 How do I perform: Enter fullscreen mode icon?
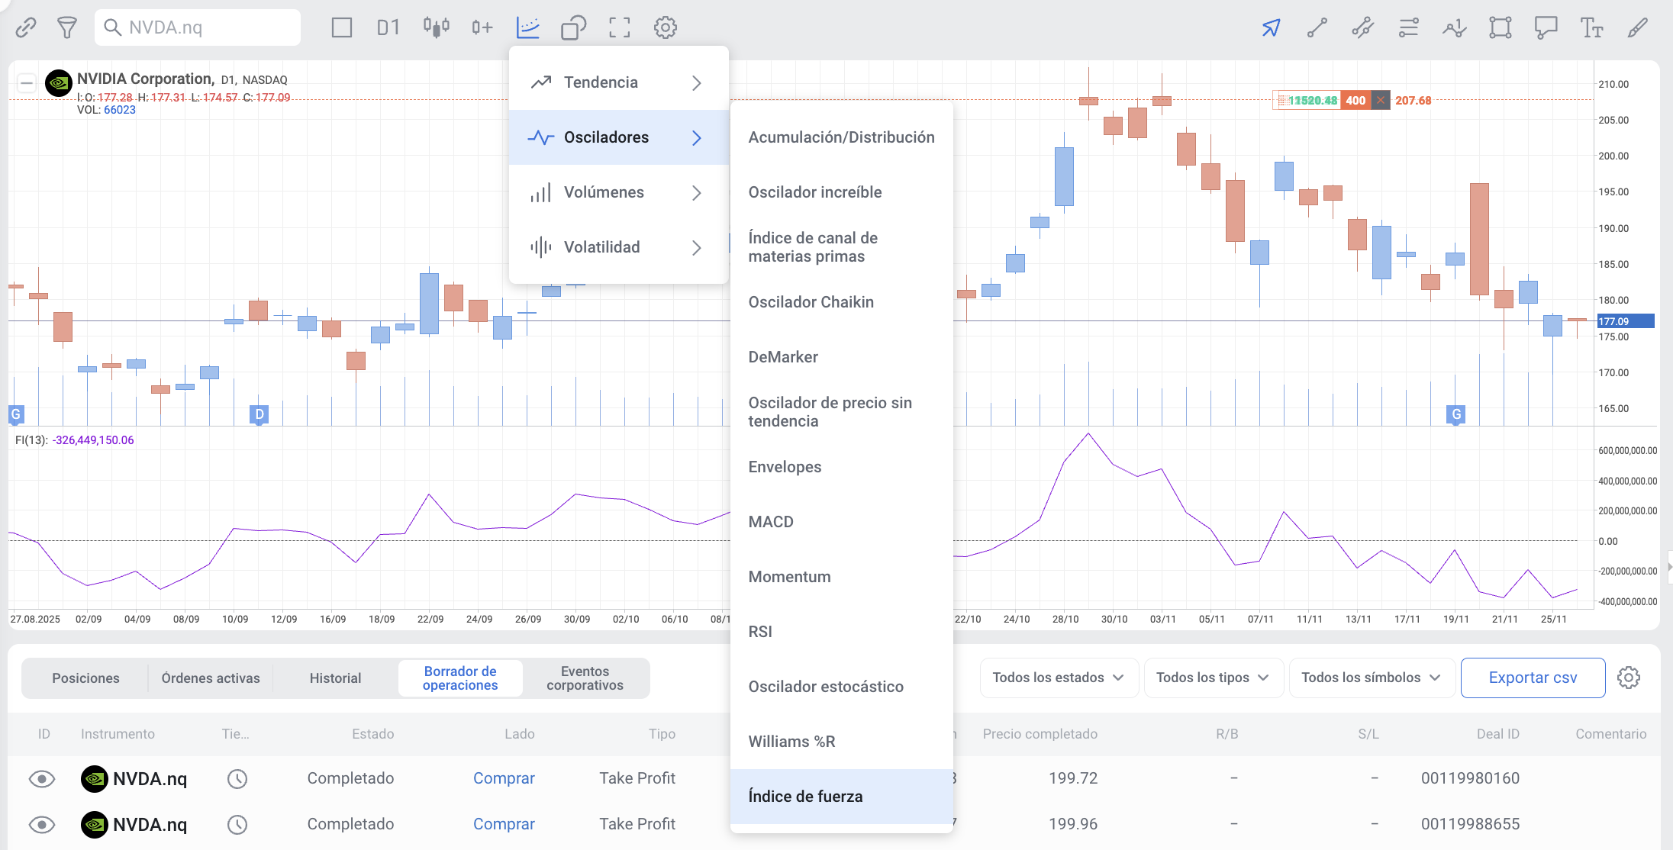pyautogui.click(x=619, y=27)
